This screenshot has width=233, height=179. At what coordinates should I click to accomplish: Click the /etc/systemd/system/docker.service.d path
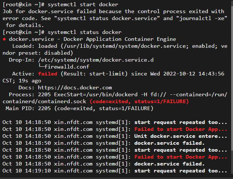(x=96, y=60)
